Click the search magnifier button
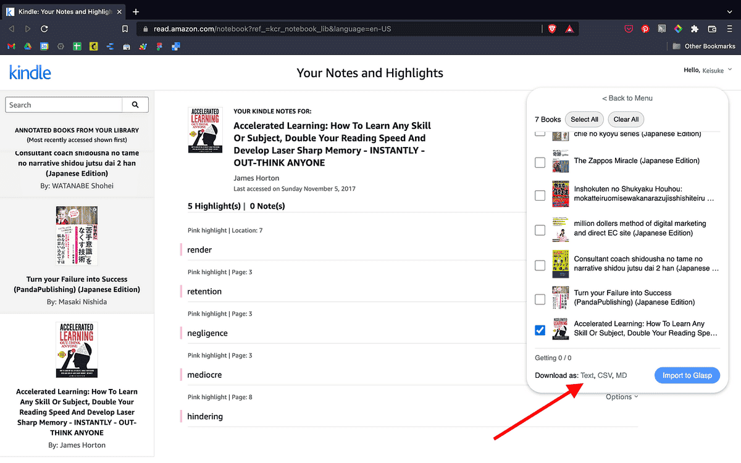Viewport: 741px width, 463px height. point(135,105)
